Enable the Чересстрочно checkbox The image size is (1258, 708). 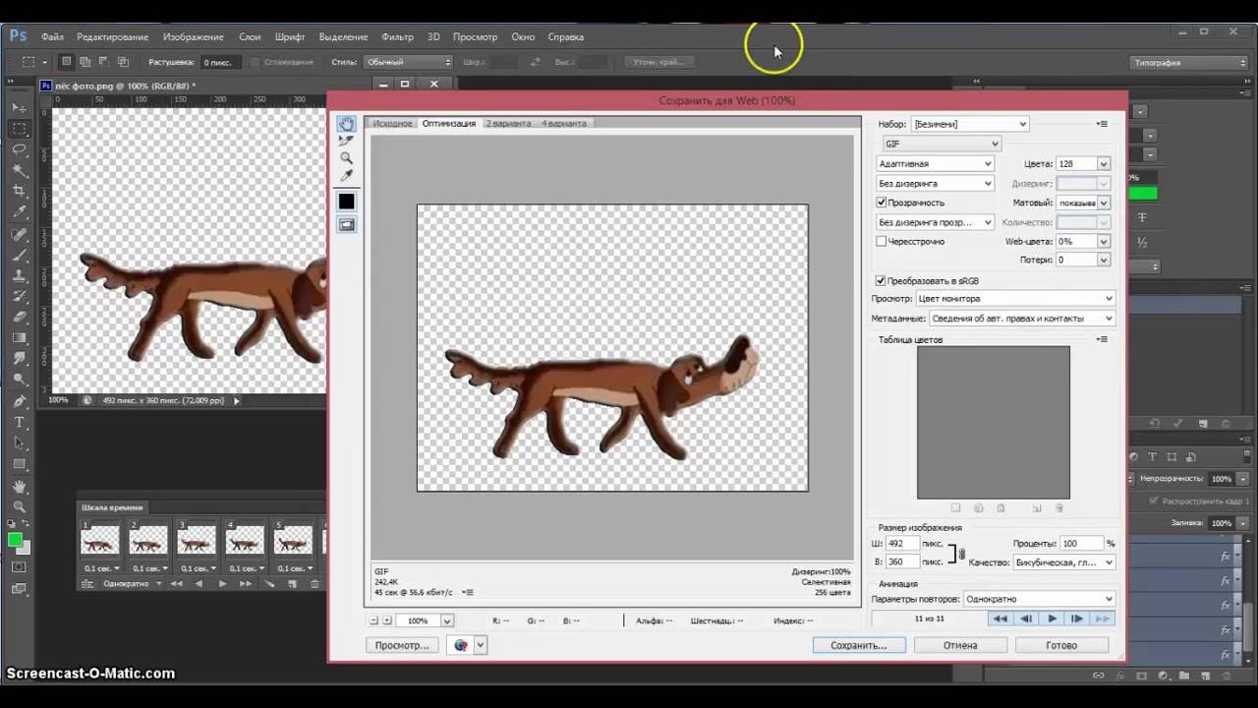[882, 241]
